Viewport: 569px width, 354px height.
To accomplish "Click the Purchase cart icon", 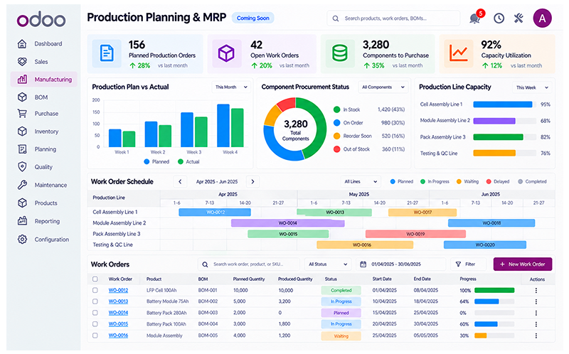I will 22,114.
